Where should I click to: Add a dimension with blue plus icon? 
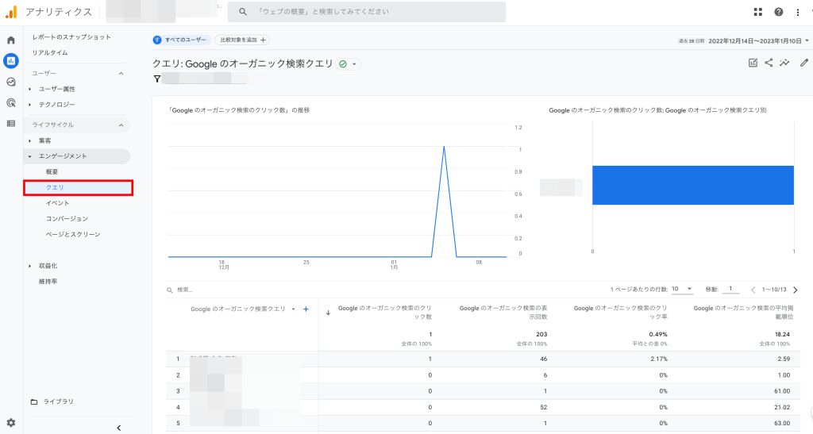tap(306, 309)
